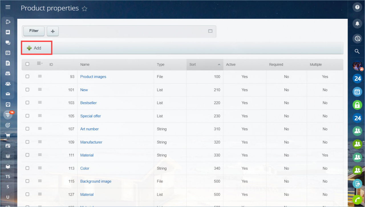Open row actions menu for Background image

pos(40,181)
